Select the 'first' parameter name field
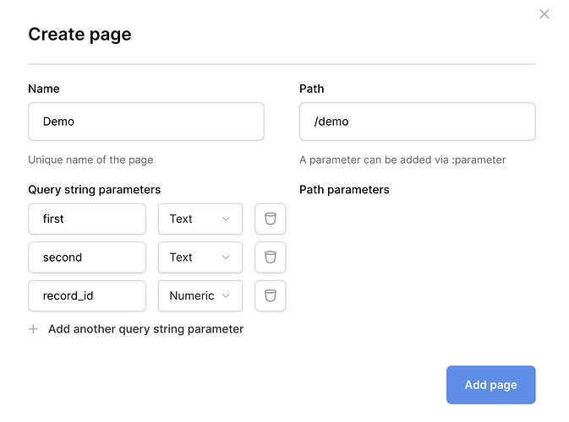The width and height of the screenshot is (569, 422). tap(86, 219)
